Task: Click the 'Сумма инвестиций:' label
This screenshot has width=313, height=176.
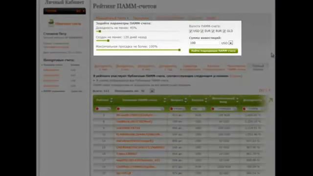Action: (x=205, y=38)
